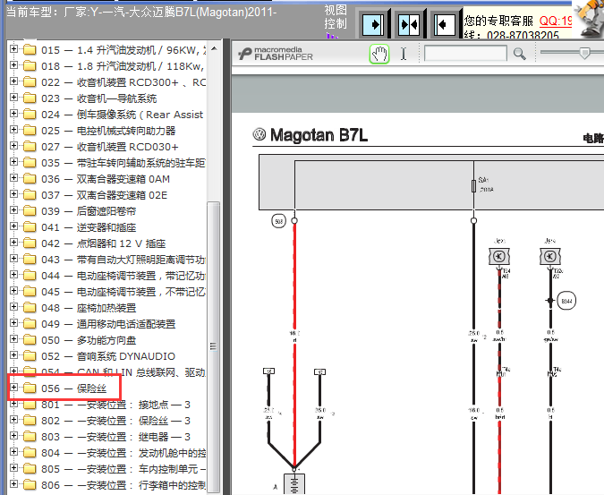The width and height of the screenshot is (604, 495).
Task: Click the SA1 fuse symbol in diagram
Action: click(473, 185)
